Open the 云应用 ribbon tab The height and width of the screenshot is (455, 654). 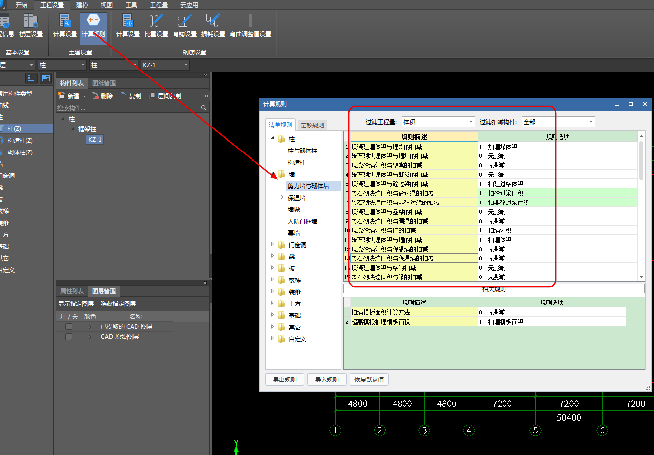pyautogui.click(x=189, y=5)
